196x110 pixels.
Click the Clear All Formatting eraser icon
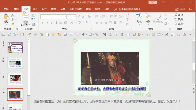coord(89,16)
